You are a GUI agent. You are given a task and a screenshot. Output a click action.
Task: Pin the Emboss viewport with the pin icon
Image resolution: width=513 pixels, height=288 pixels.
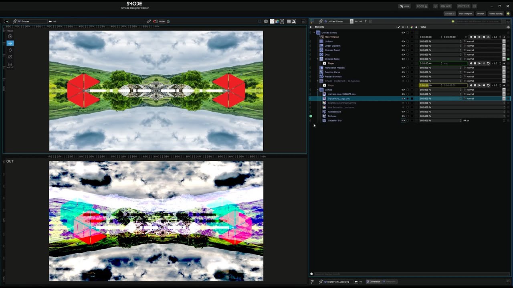coord(15,21)
